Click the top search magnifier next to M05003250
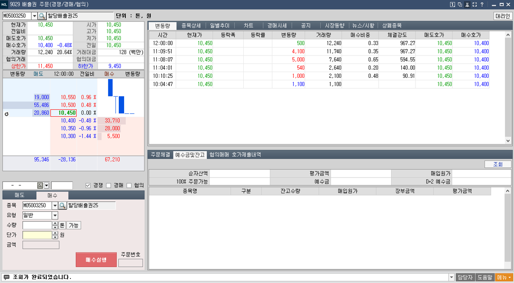The width and height of the screenshot is (514, 283). pos(42,16)
